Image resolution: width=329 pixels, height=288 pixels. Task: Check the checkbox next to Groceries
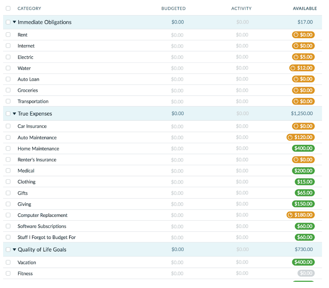click(8, 90)
